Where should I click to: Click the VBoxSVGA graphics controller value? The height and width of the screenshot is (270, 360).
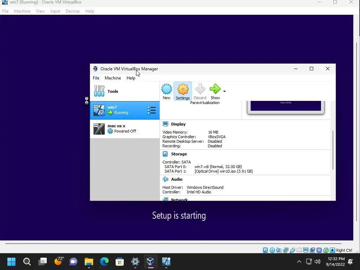tap(217, 137)
